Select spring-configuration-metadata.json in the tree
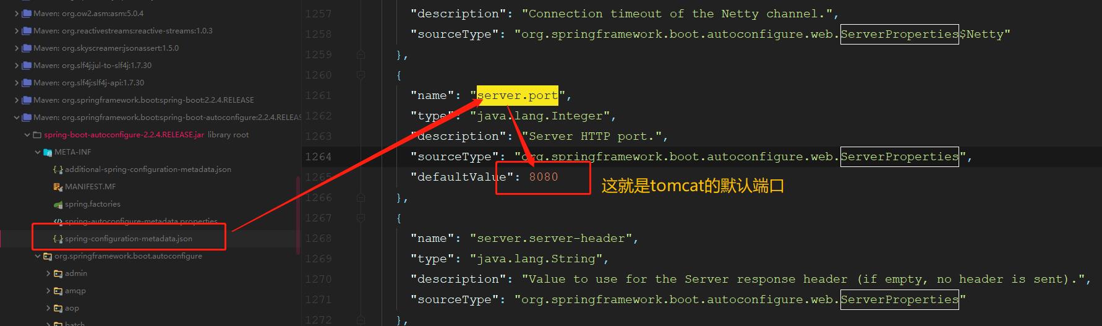 [129, 238]
